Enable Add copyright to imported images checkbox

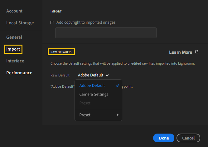pyautogui.click(x=52, y=22)
